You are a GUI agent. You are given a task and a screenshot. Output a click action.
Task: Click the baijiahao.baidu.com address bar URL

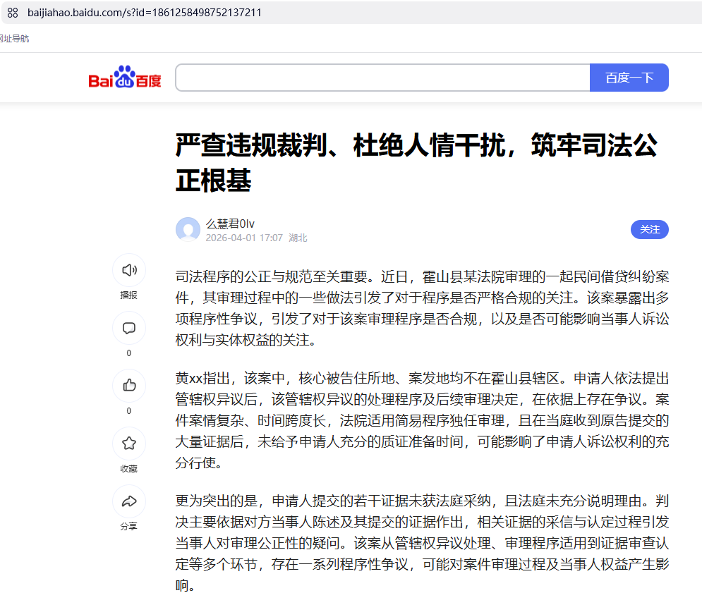144,13
